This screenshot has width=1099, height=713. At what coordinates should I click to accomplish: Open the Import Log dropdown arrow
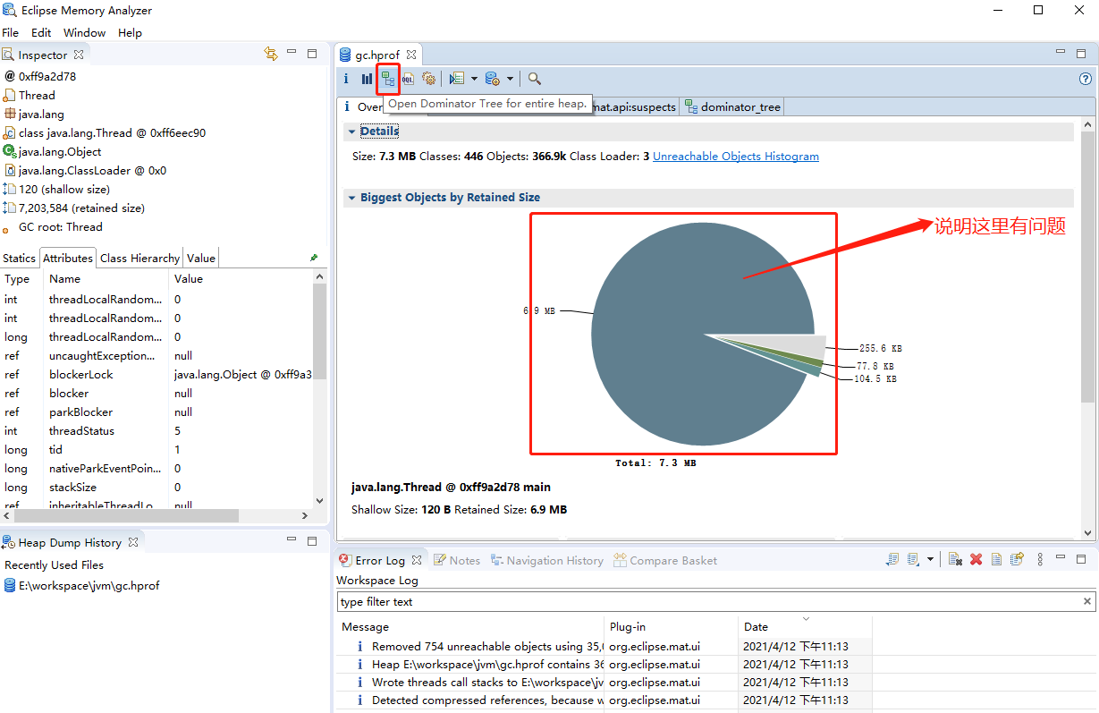coord(930,559)
